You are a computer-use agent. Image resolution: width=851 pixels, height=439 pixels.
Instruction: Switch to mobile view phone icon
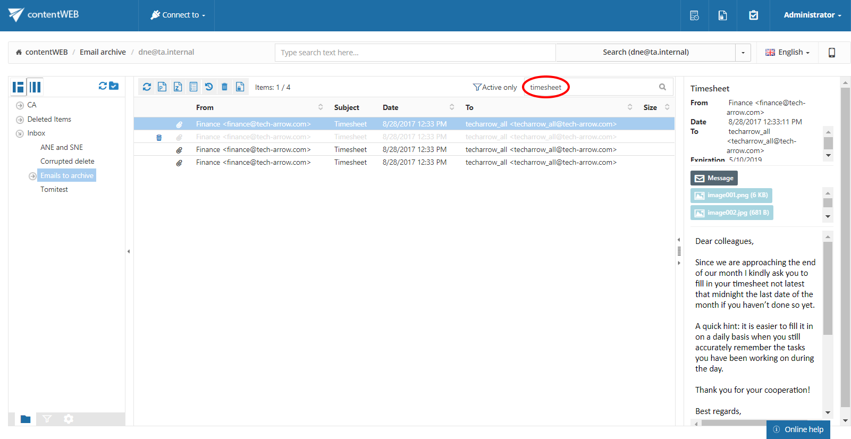(832, 53)
